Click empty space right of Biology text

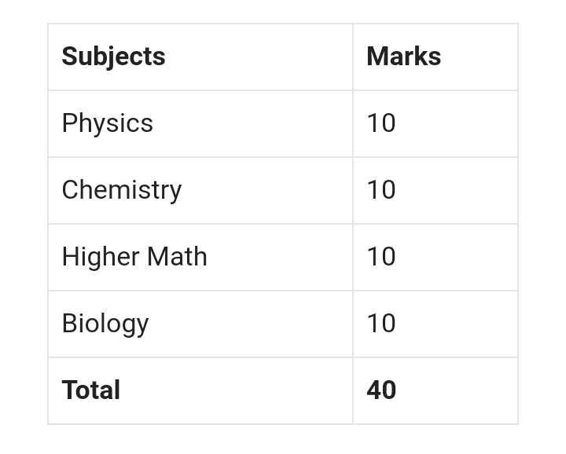pyautogui.click(x=251, y=324)
